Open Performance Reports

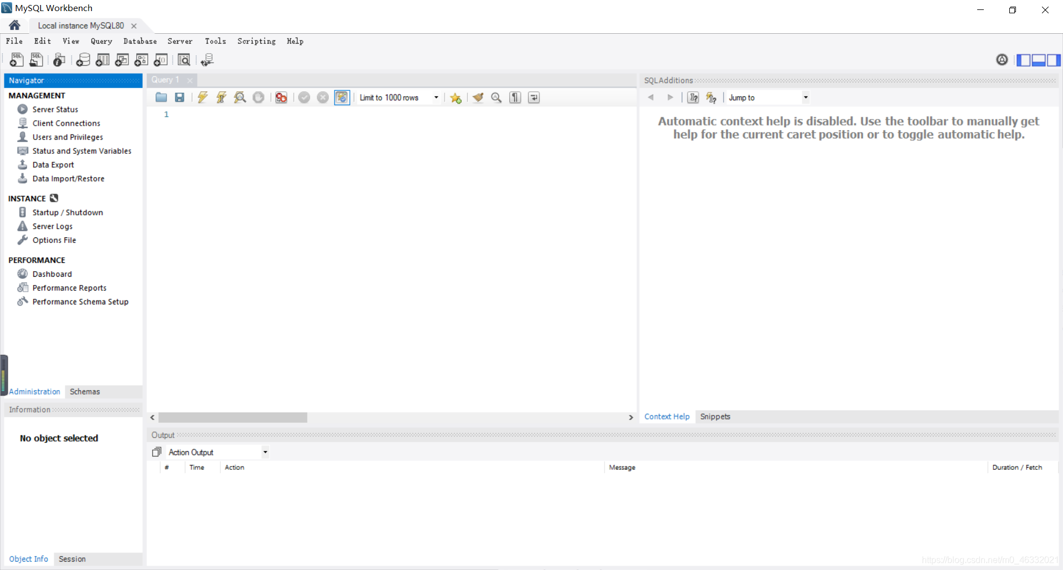(x=69, y=287)
